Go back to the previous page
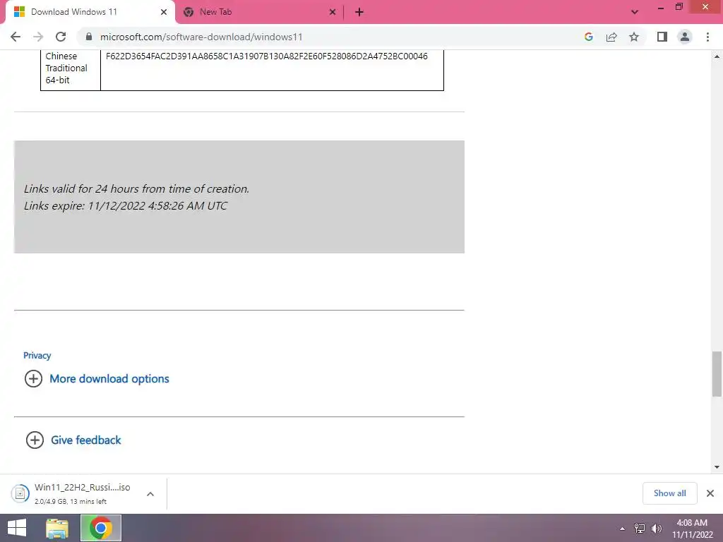Image resolution: width=723 pixels, height=542 pixels. pyautogui.click(x=16, y=37)
